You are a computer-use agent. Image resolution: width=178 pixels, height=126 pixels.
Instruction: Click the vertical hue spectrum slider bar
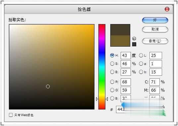coord(102,67)
